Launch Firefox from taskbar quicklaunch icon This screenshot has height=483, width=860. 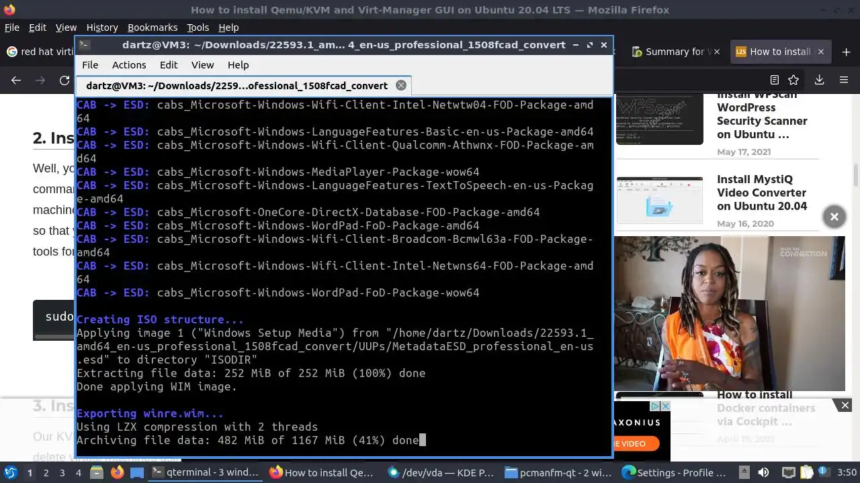pyautogui.click(x=118, y=472)
